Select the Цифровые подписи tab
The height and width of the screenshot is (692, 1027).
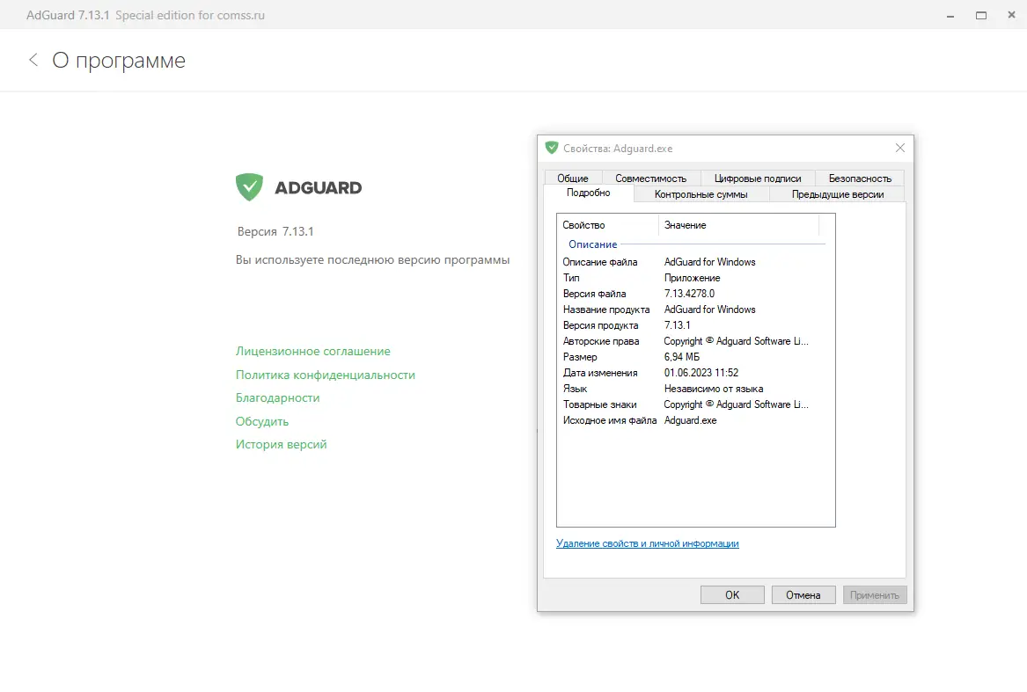(757, 178)
